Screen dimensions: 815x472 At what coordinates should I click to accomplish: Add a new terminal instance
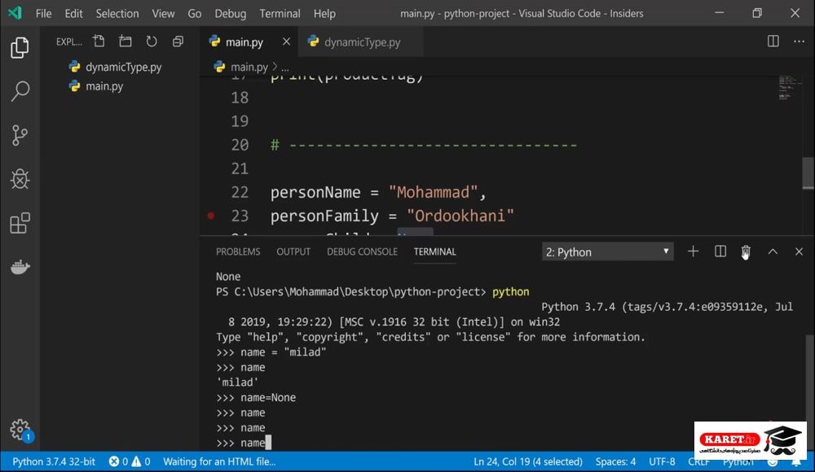tap(693, 251)
